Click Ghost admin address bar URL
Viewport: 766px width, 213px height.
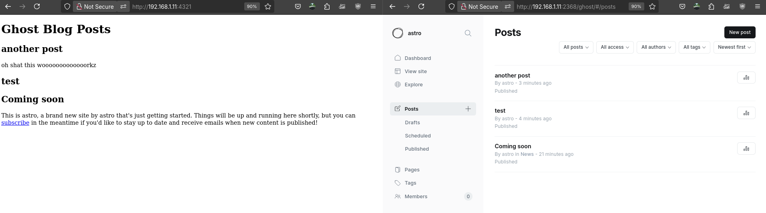coord(566,6)
